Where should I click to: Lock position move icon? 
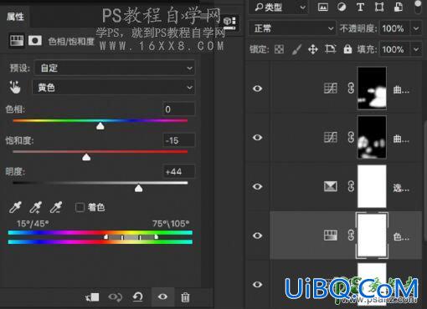[313, 49]
